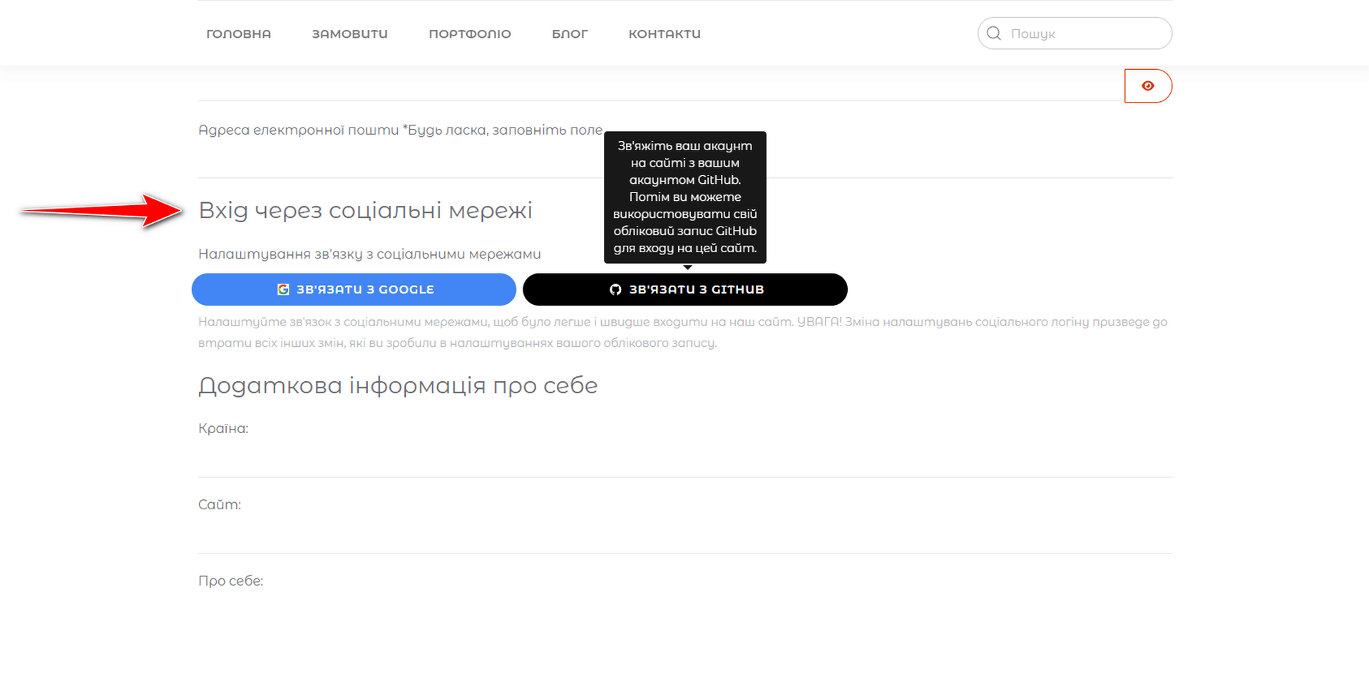
Task: Toggle password visibility with the red eye icon
Action: pos(1148,86)
